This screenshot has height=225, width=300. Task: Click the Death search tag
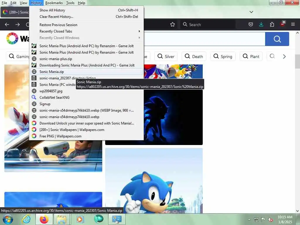[x=194, y=57]
